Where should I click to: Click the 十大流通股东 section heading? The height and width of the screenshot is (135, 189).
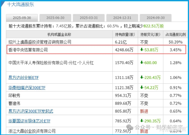click(x=20, y=4)
